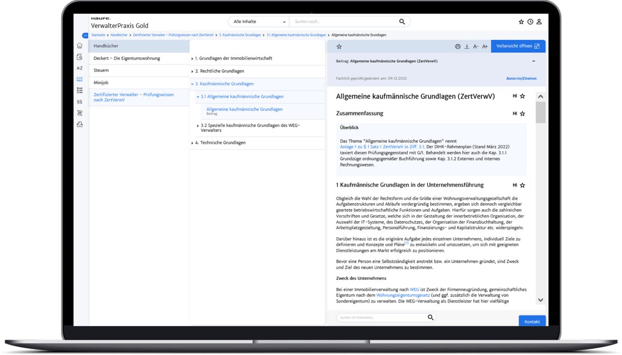Viewport: 622px width, 355px height.
Task: Print the current document
Action: [458, 47]
